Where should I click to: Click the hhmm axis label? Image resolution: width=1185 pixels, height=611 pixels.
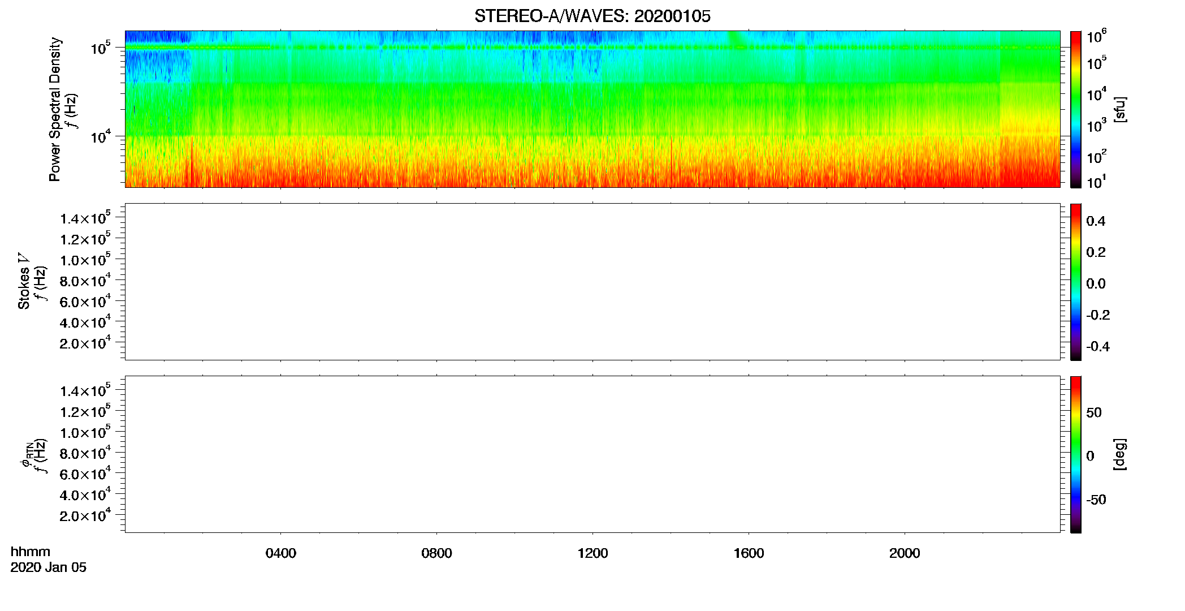[x=31, y=552]
